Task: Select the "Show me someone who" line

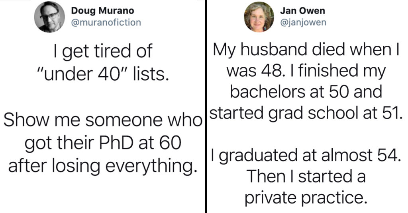Action: [103, 120]
